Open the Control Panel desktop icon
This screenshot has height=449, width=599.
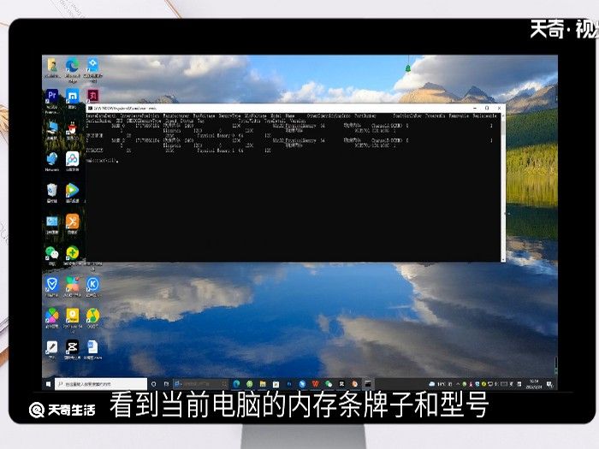point(52,224)
